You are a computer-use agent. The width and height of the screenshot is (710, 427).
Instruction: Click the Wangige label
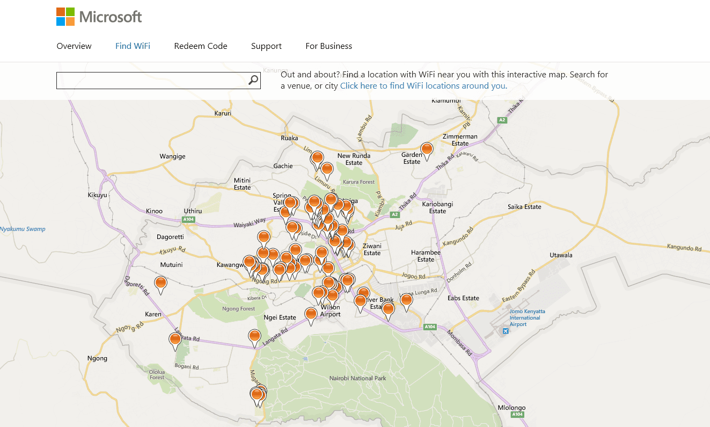(x=172, y=156)
